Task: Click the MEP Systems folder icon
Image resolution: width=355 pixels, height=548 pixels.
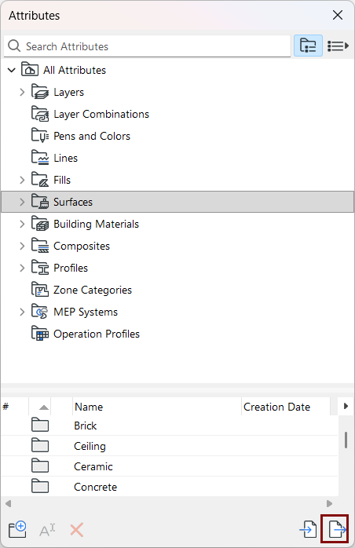Action: [40, 312]
